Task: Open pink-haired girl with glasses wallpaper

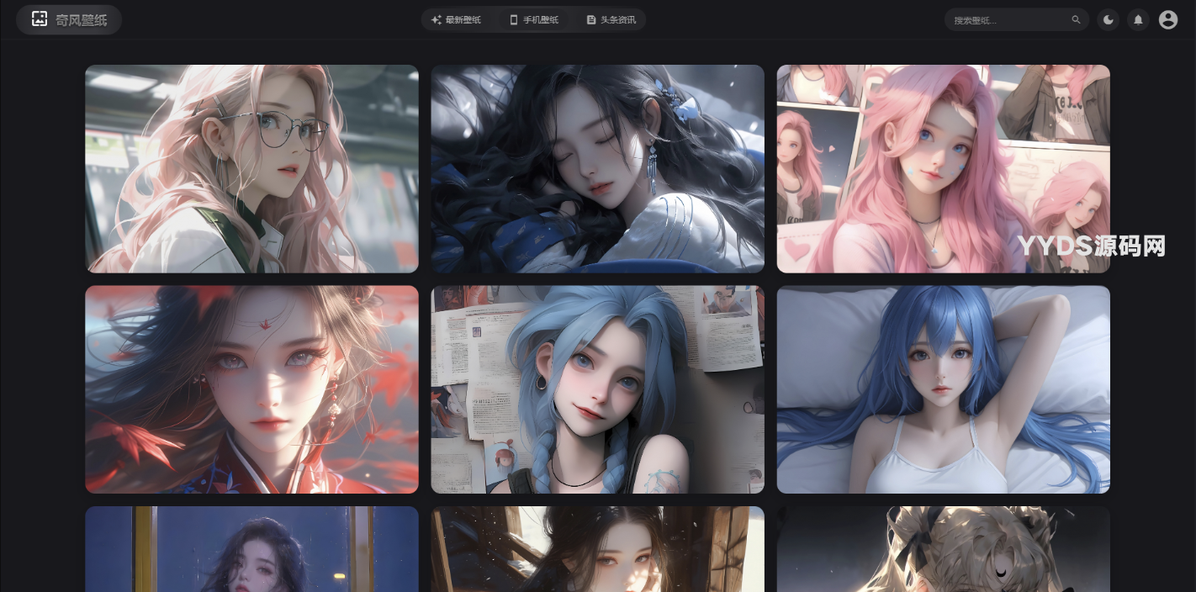Action: [x=251, y=169]
